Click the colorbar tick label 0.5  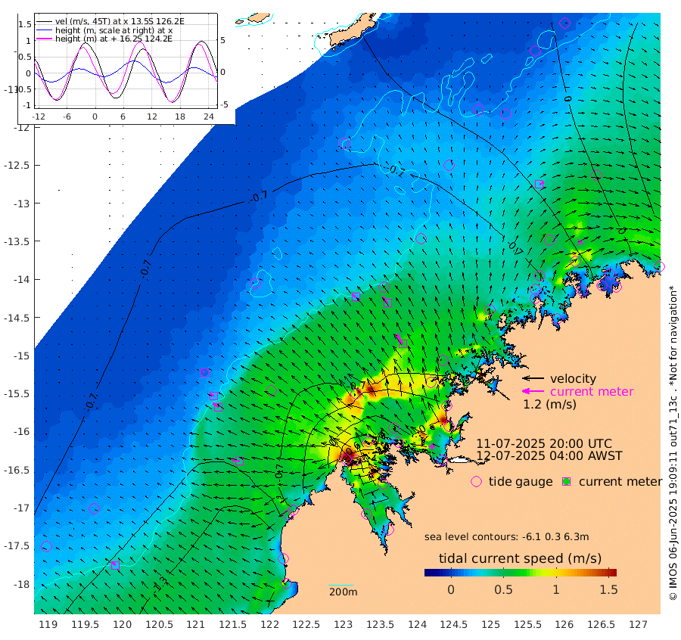(503, 589)
